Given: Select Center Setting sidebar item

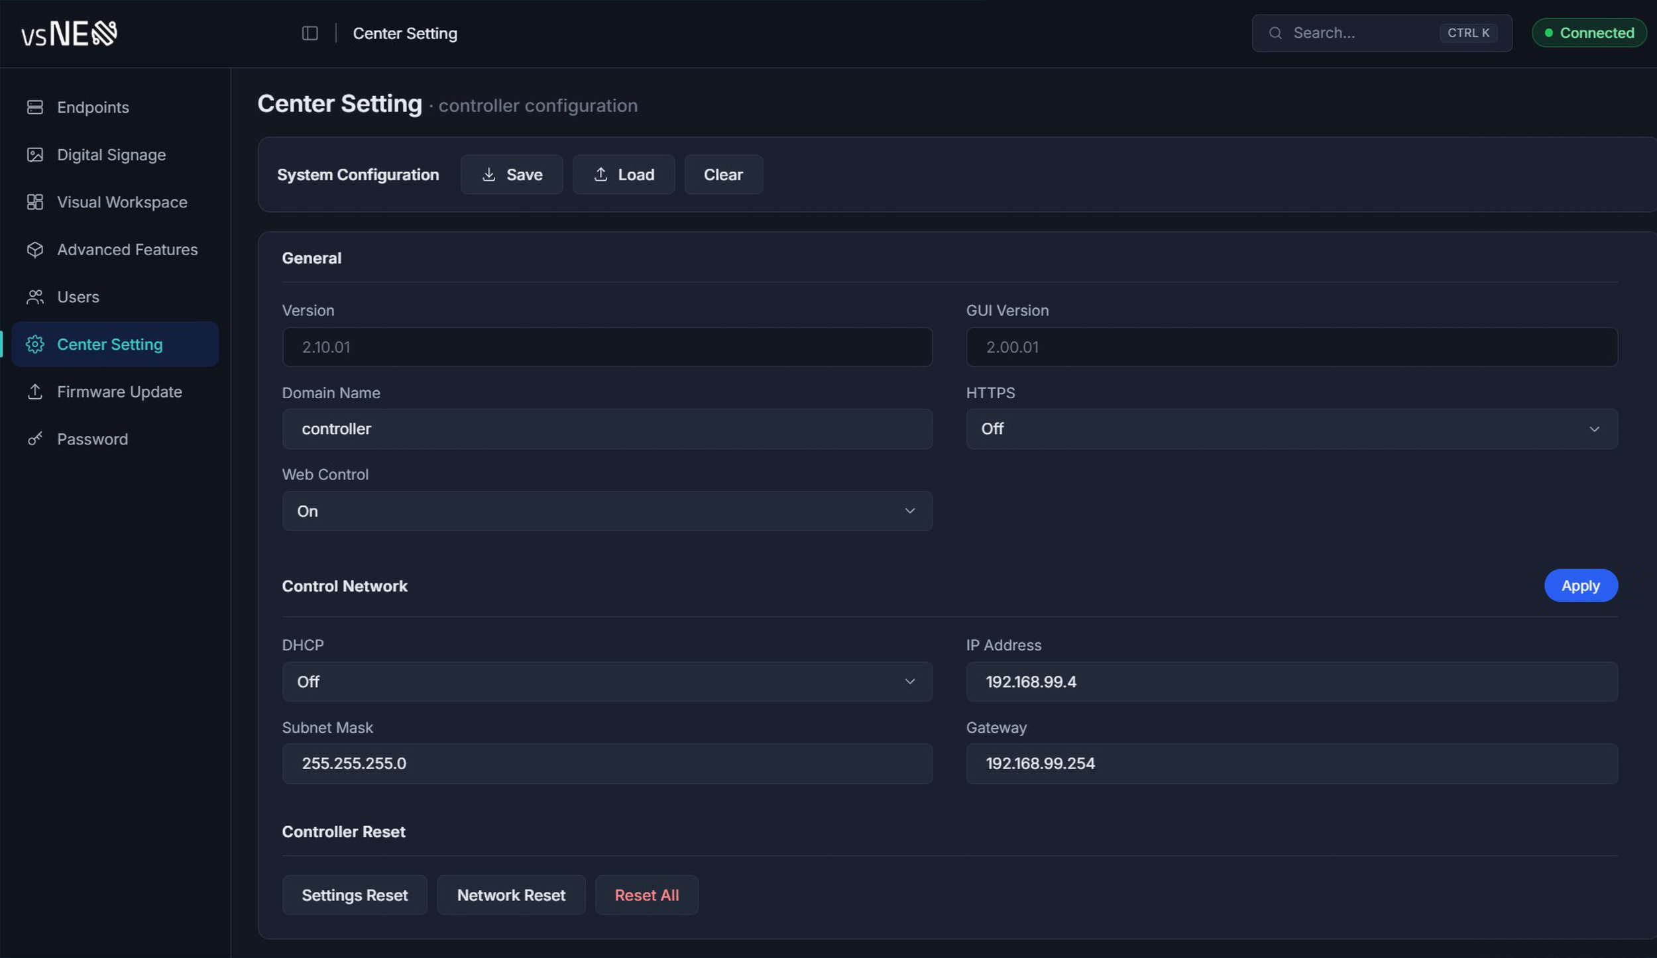Looking at the screenshot, I should 115,345.
